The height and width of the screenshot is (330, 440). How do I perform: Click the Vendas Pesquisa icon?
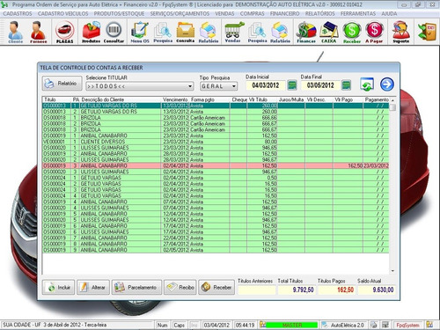[x=257, y=32]
